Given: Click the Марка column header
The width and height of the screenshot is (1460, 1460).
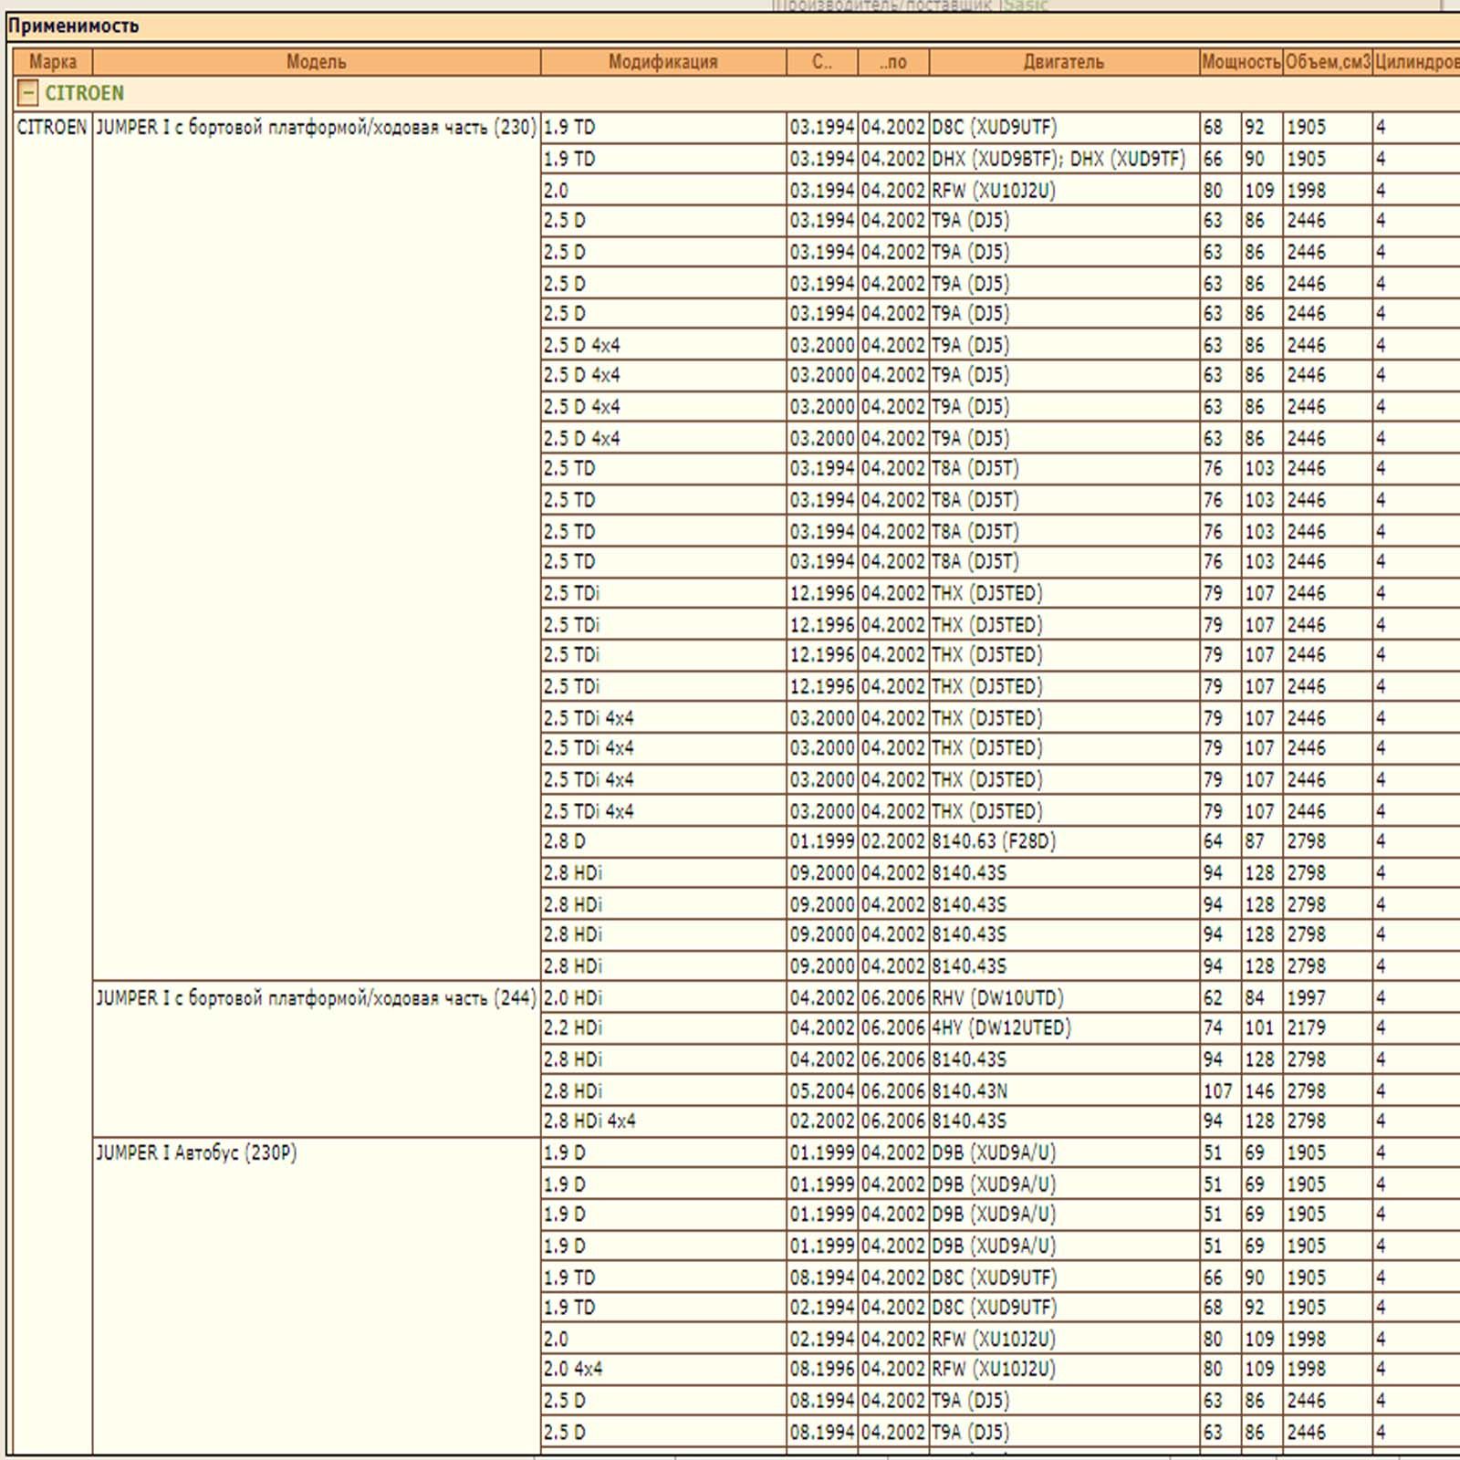Looking at the screenshot, I should click(x=53, y=62).
